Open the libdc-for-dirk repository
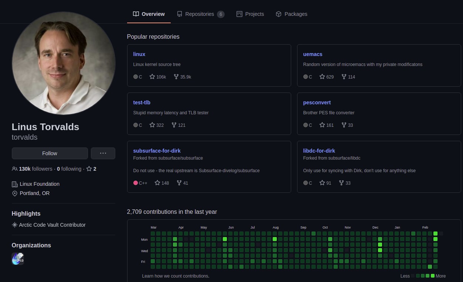 (319, 151)
